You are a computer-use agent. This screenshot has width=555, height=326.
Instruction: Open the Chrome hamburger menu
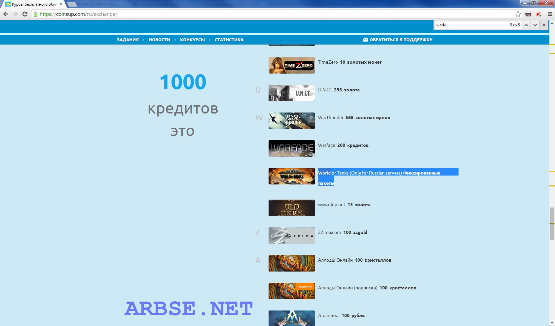tap(550, 14)
